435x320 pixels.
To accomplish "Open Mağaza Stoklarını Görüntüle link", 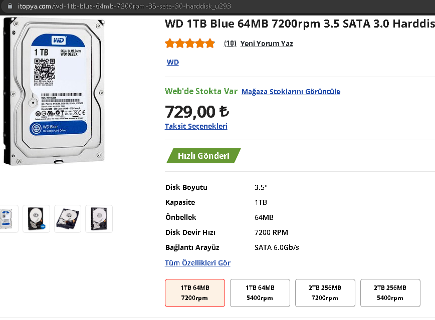I will pos(291,92).
